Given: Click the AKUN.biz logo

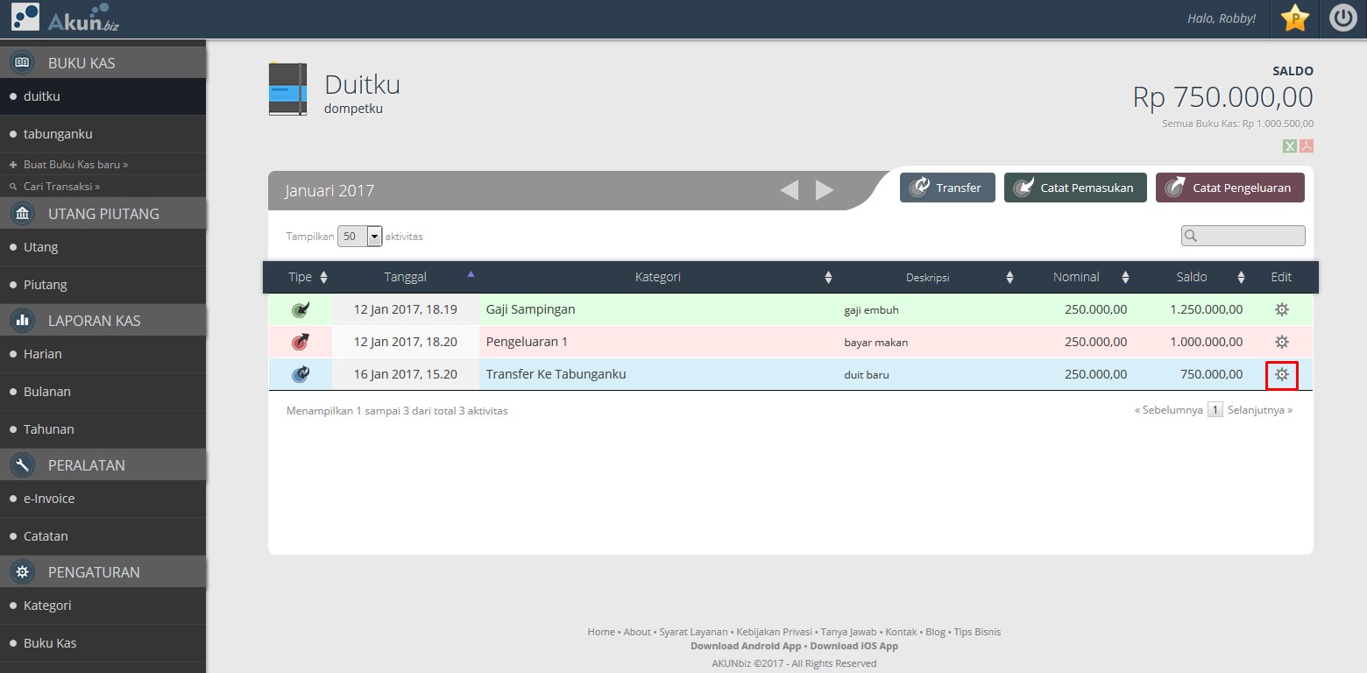Looking at the screenshot, I should (65, 18).
